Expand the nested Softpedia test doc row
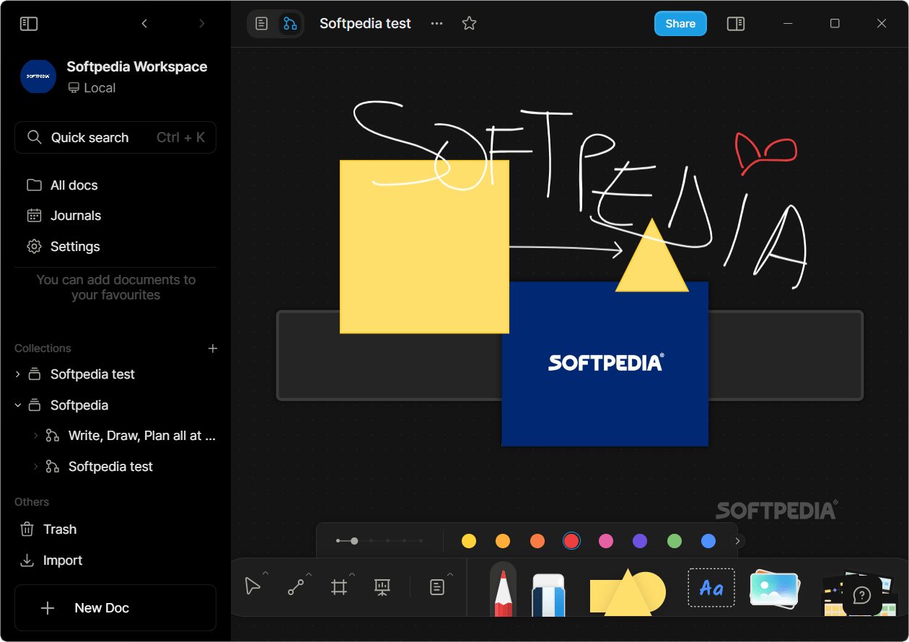This screenshot has height=642, width=909. (x=35, y=467)
